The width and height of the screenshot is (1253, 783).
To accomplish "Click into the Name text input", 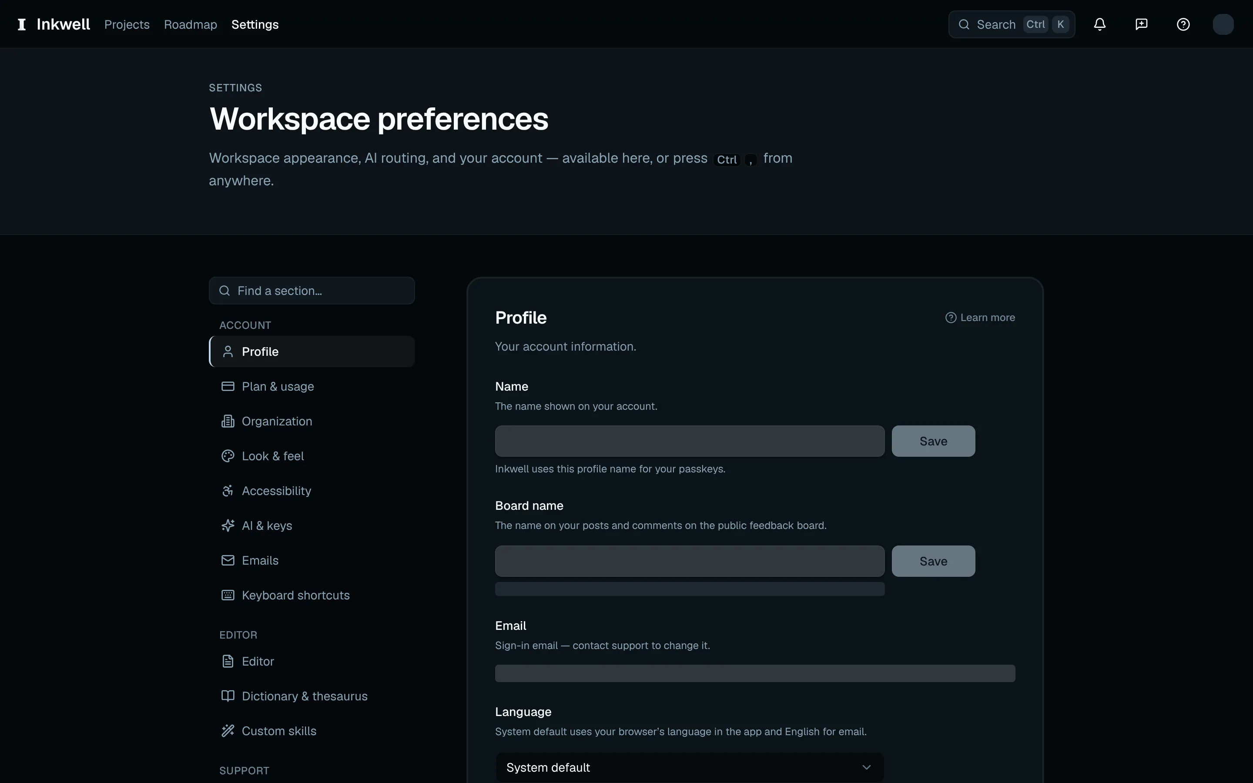I will [690, 441].
